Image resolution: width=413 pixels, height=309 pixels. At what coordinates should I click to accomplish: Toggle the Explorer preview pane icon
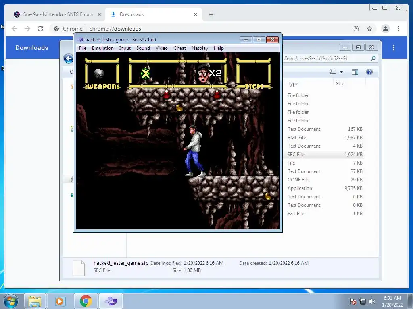pyautogui.click(x=355, y=72)
